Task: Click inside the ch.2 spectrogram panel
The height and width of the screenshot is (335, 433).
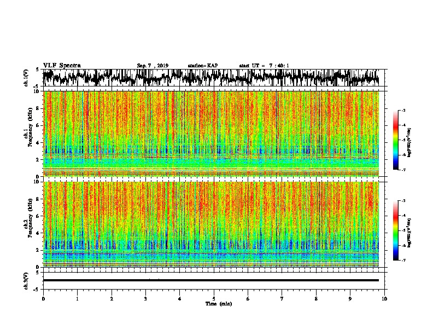Action: click(211, 224)
